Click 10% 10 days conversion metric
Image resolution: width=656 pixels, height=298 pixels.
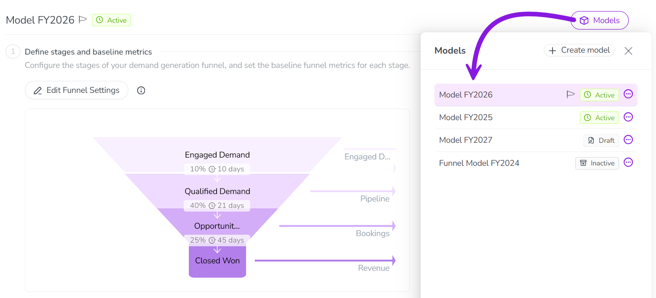[217, 169]
